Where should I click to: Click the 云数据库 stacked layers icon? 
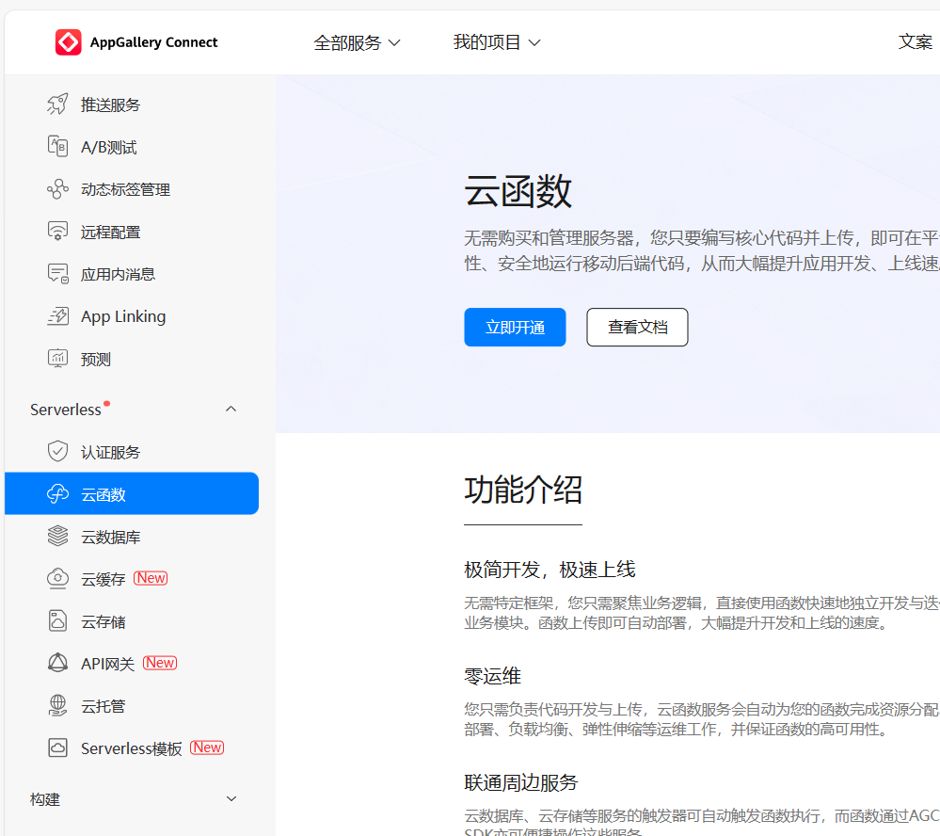[x=57, y=536]
